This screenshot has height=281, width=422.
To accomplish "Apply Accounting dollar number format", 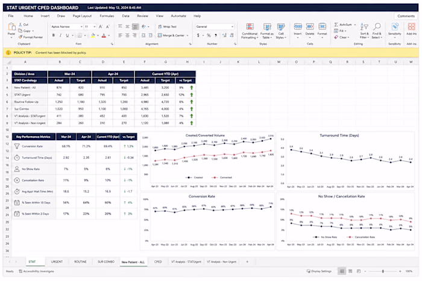I will (x=198, y=36).
